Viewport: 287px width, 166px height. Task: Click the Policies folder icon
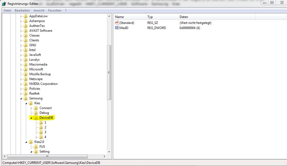[26, 89]
